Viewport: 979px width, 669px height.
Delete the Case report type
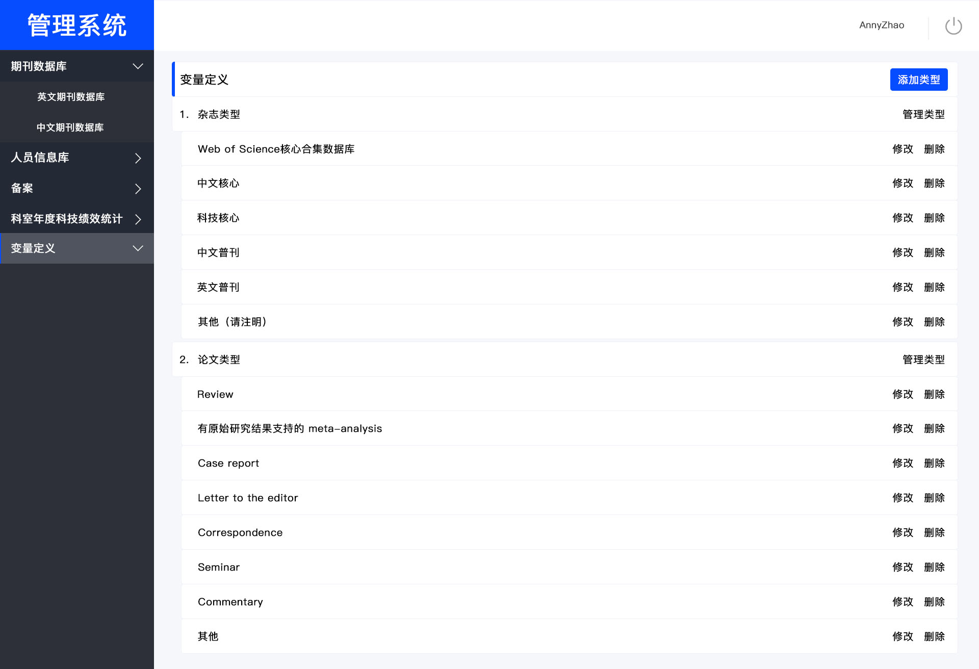pyautogui.click(x=934, y=463)
